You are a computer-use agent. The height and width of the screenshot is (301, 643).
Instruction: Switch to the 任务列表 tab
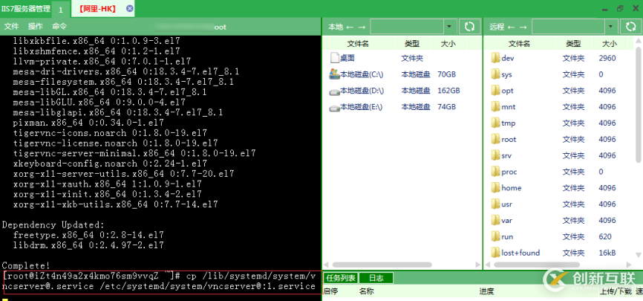click(341, 278)
